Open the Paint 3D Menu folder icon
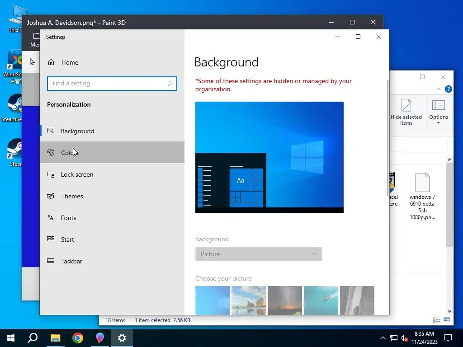Screen dimensions: 463x347 [36, 36]
